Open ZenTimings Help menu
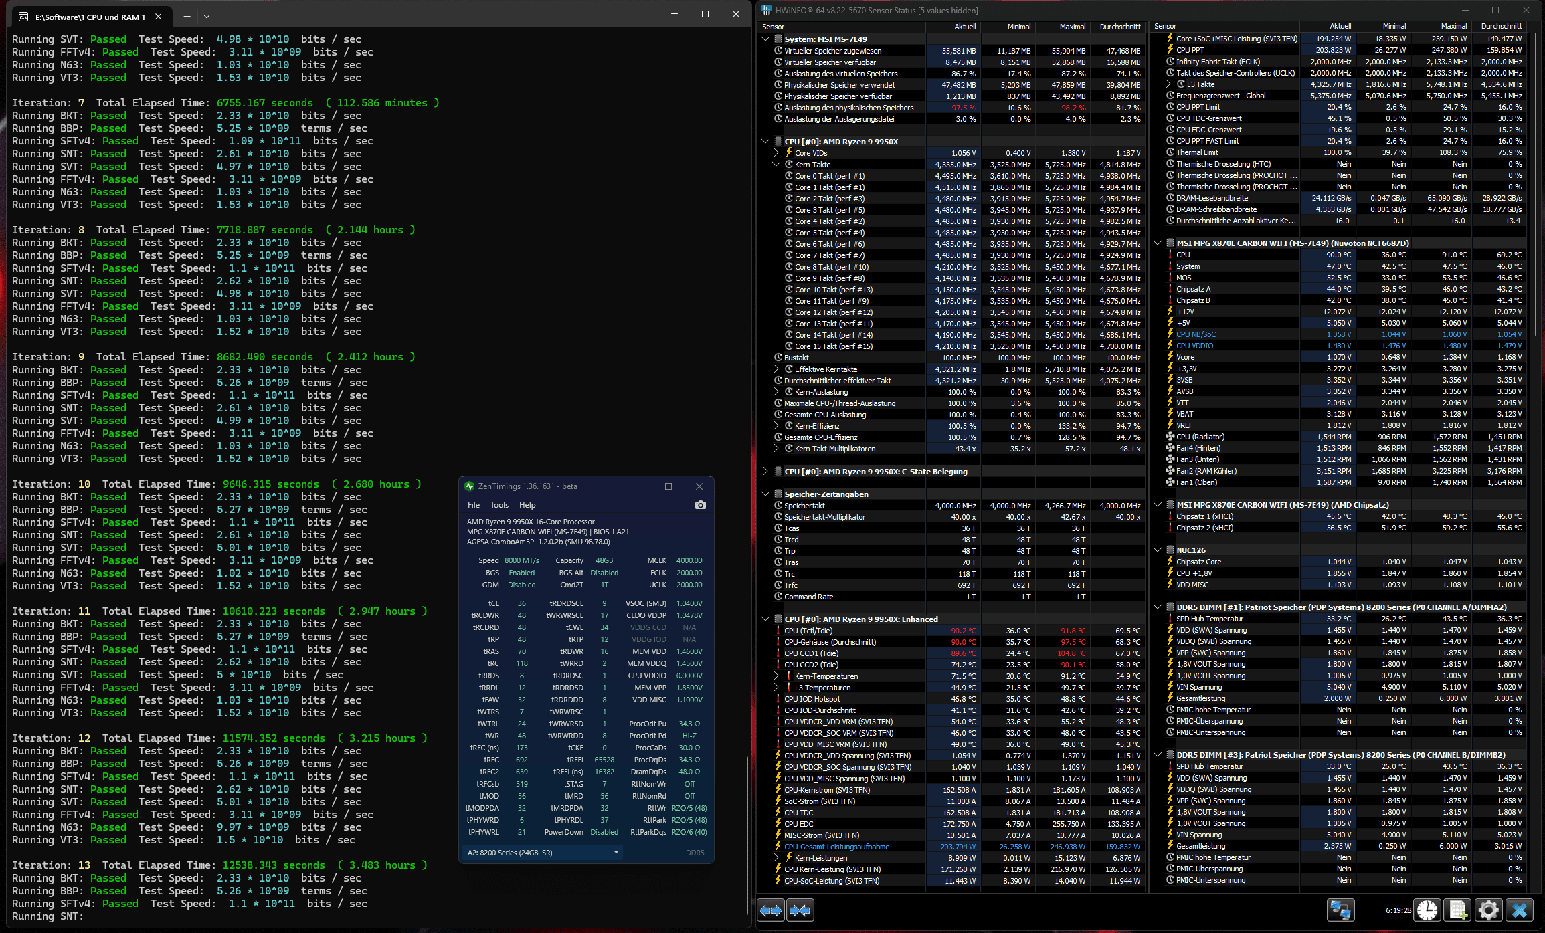 click(x=527, y=505)
